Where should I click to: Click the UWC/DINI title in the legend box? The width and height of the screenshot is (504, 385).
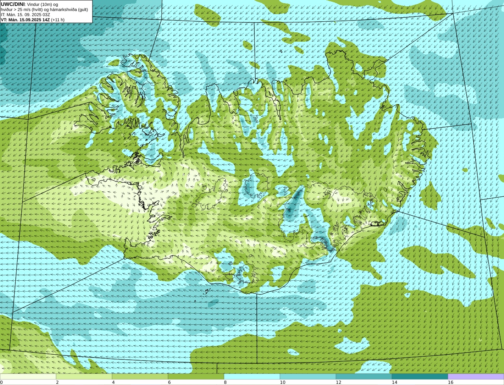coord(13,4)
